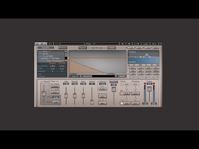The width and height of the screenshot is (199, 149).
Task: Open the preset name display A: Plate - 1
Action: 90,44
